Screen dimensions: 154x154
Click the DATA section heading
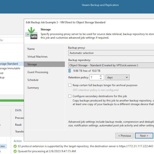point(18,110)
